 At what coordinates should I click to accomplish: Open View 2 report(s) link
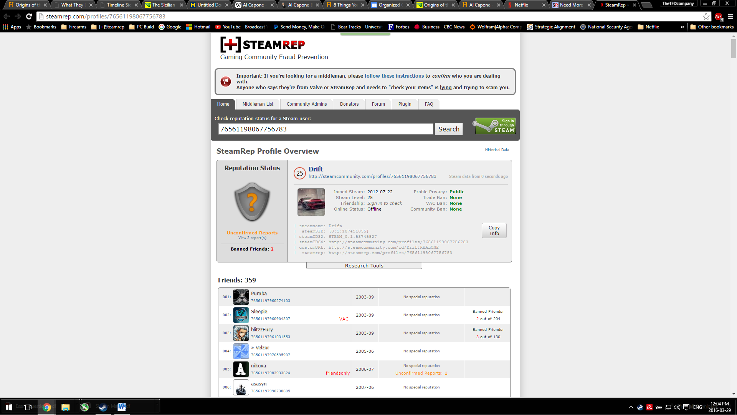252,238
